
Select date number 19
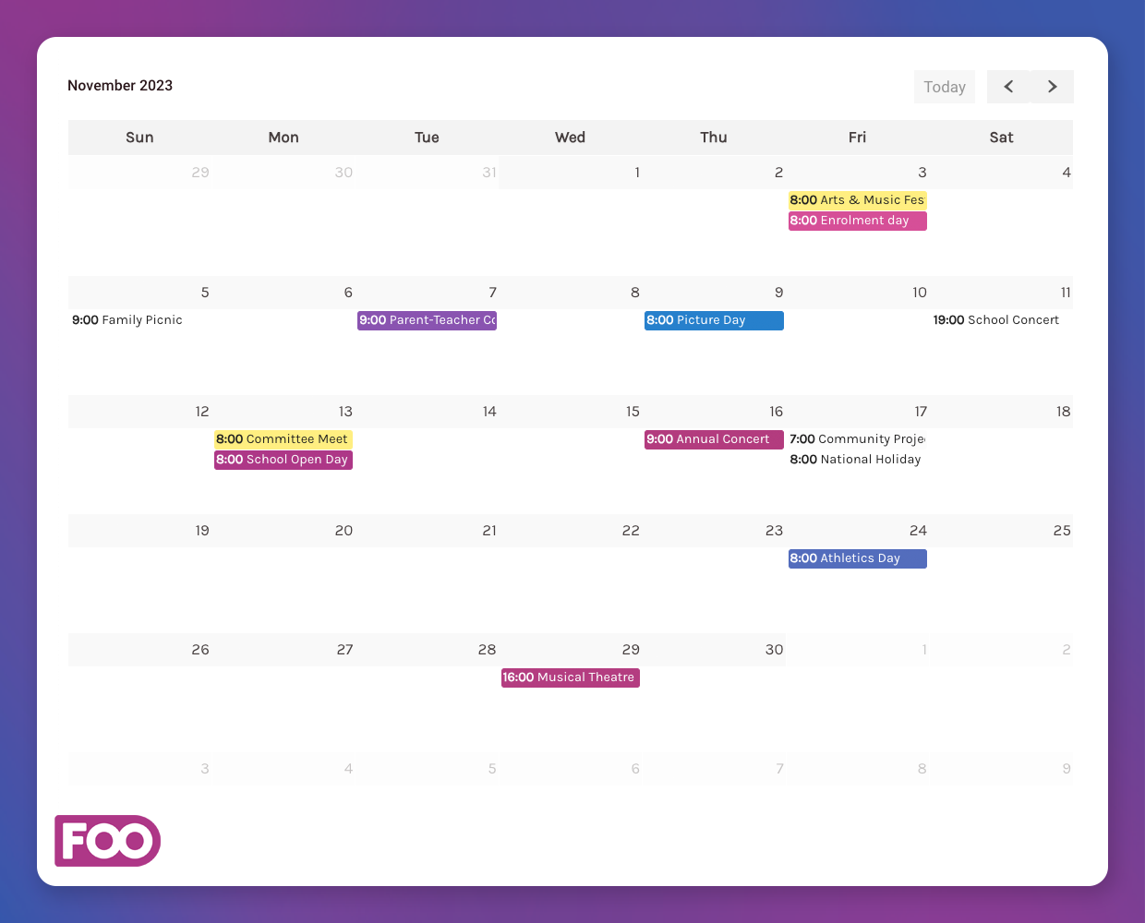tap(202, 531)
